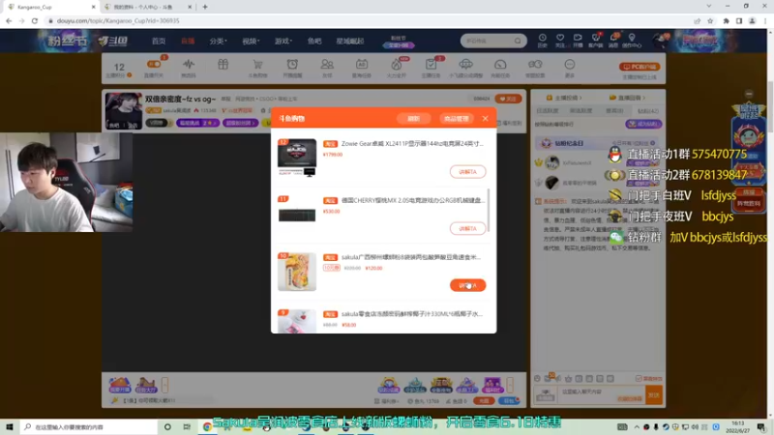The height and width of the screenshot is (435, 774).
Task: Toggle the checkbox above chat send button
Action: 639,378
